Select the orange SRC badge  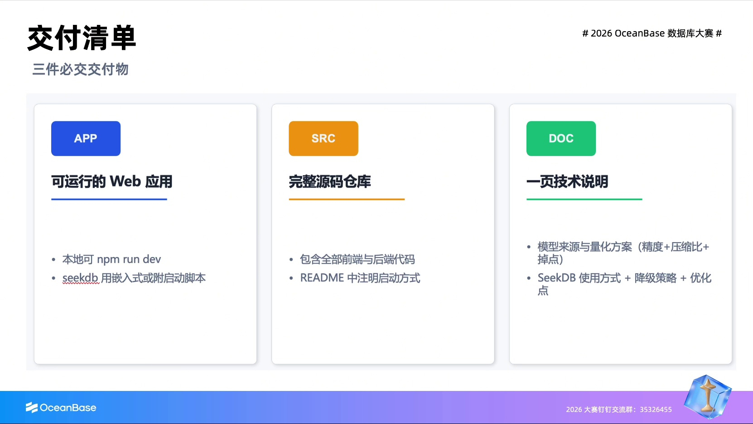[323, 138]
